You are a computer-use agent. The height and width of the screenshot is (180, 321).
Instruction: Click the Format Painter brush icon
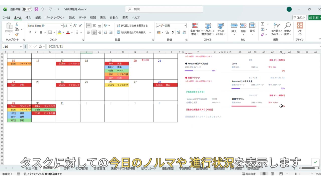click(x=17, y=35)
